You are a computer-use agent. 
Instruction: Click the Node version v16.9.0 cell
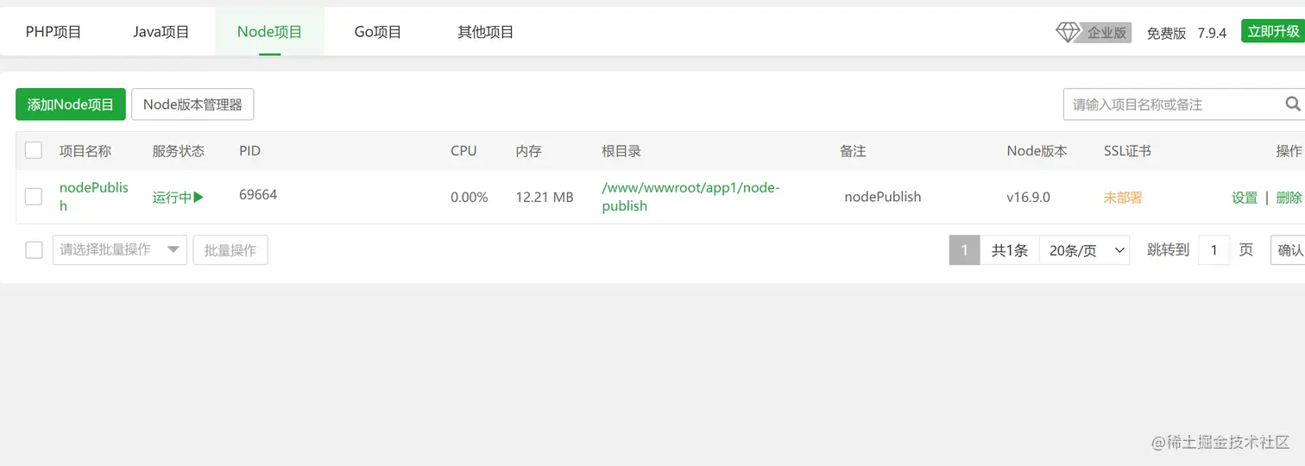[x=1028, y=198]
